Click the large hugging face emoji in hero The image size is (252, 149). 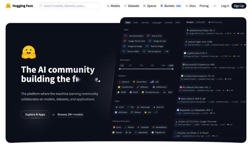(x=29, y=52)
